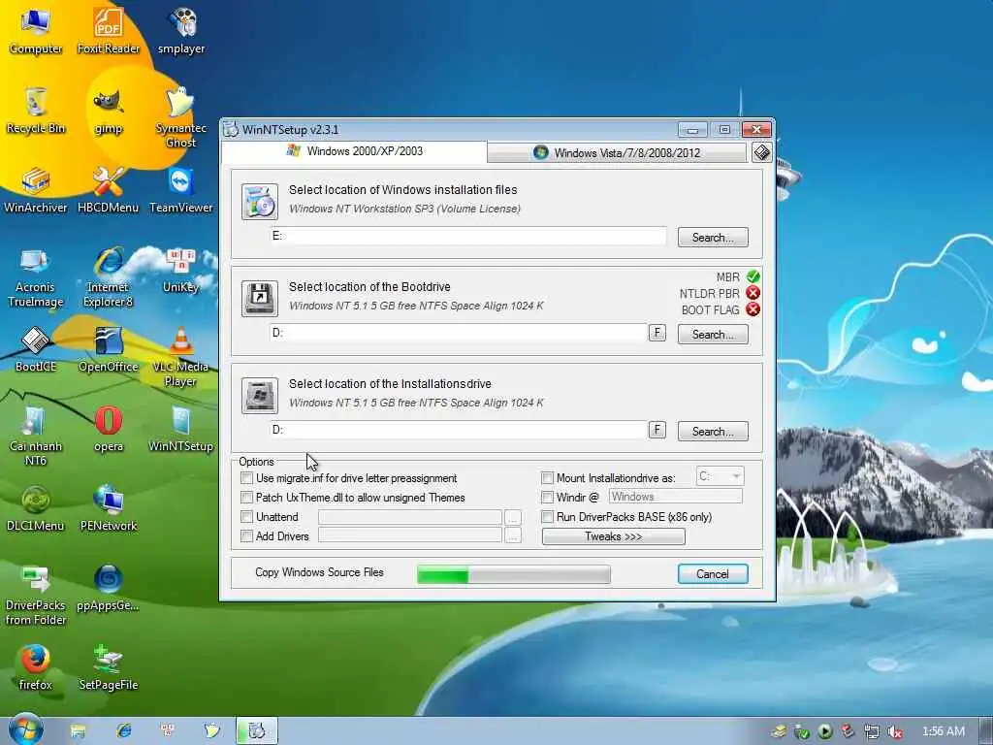Select DriverPacks from Folder icon
The image size is (993, 745).
36,595
